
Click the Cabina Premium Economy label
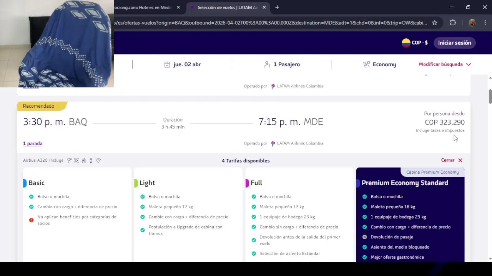click(x=432, y=172)
